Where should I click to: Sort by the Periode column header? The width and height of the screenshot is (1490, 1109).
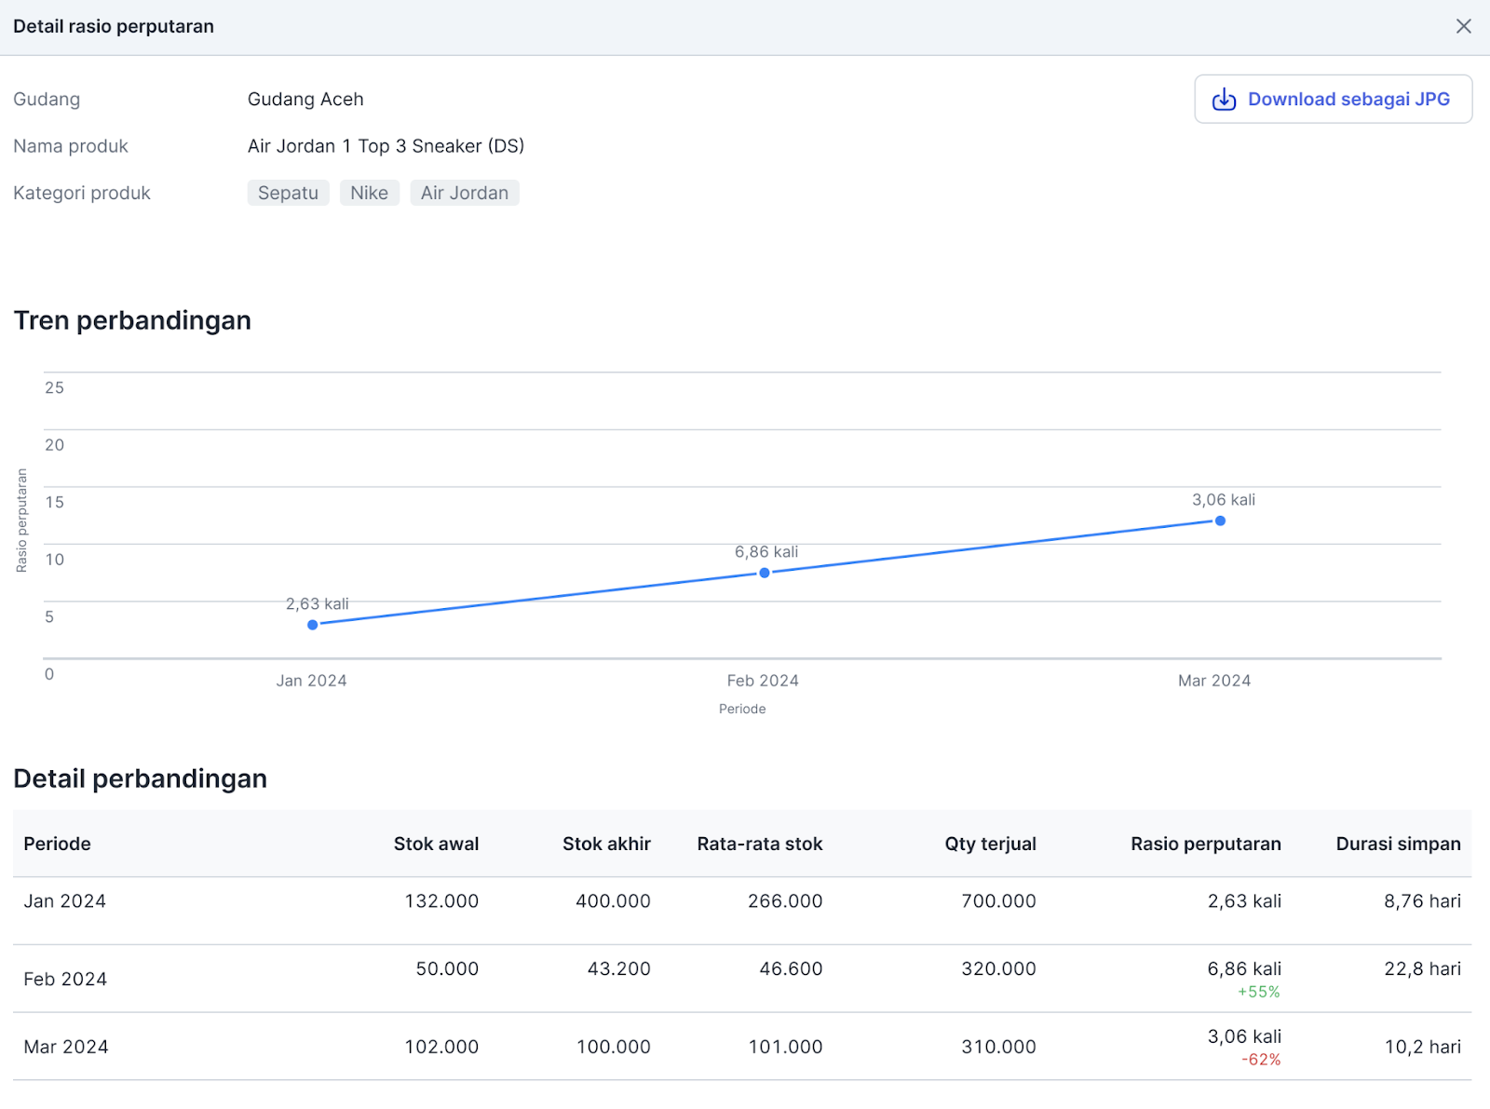coord(57,844)
